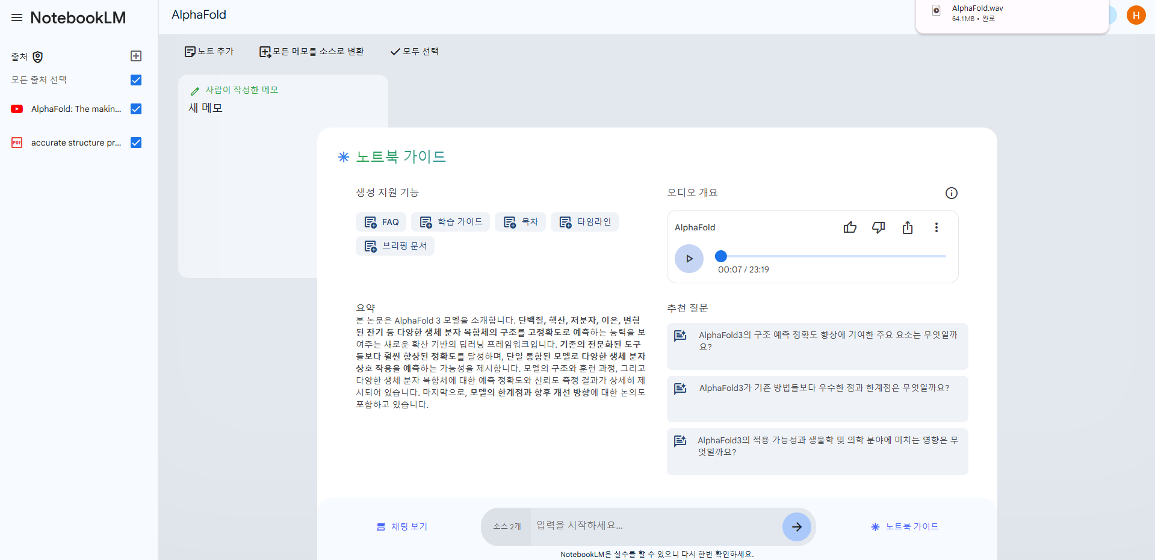Open the user account avatar H

click(1136, 16)
